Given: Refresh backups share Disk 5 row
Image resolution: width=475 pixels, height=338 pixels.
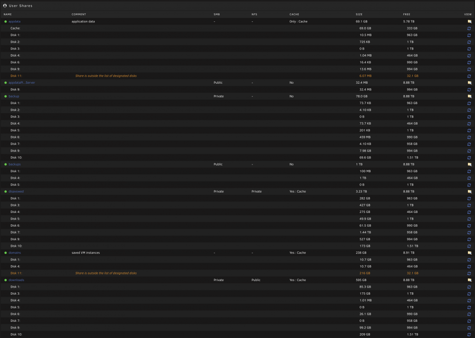Looking at the screenshot, I should pos(469,185).
